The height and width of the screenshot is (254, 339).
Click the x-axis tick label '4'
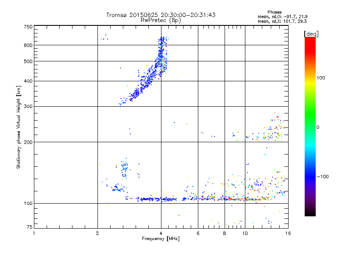point(161,233)
